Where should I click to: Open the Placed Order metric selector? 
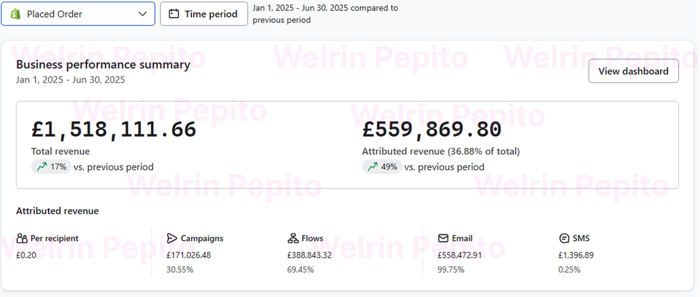(x=78, y=14)
